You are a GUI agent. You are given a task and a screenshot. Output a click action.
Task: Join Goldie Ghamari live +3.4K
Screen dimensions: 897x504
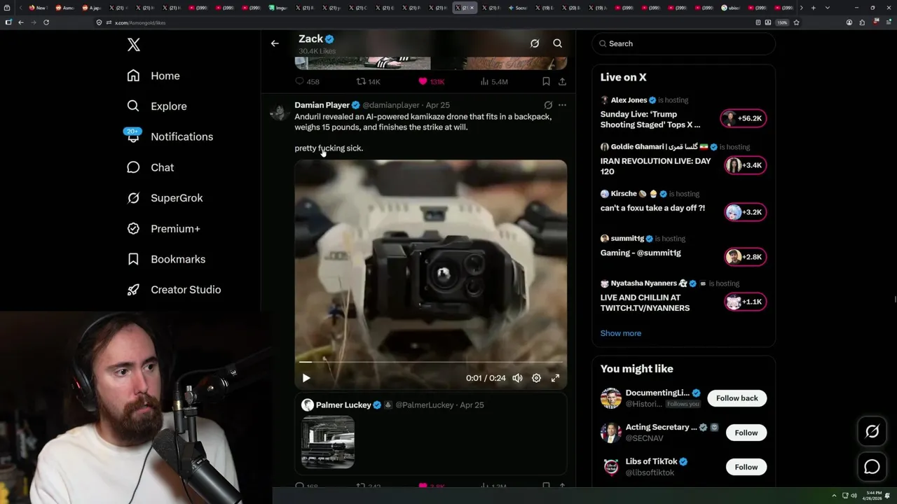point(745,165)
